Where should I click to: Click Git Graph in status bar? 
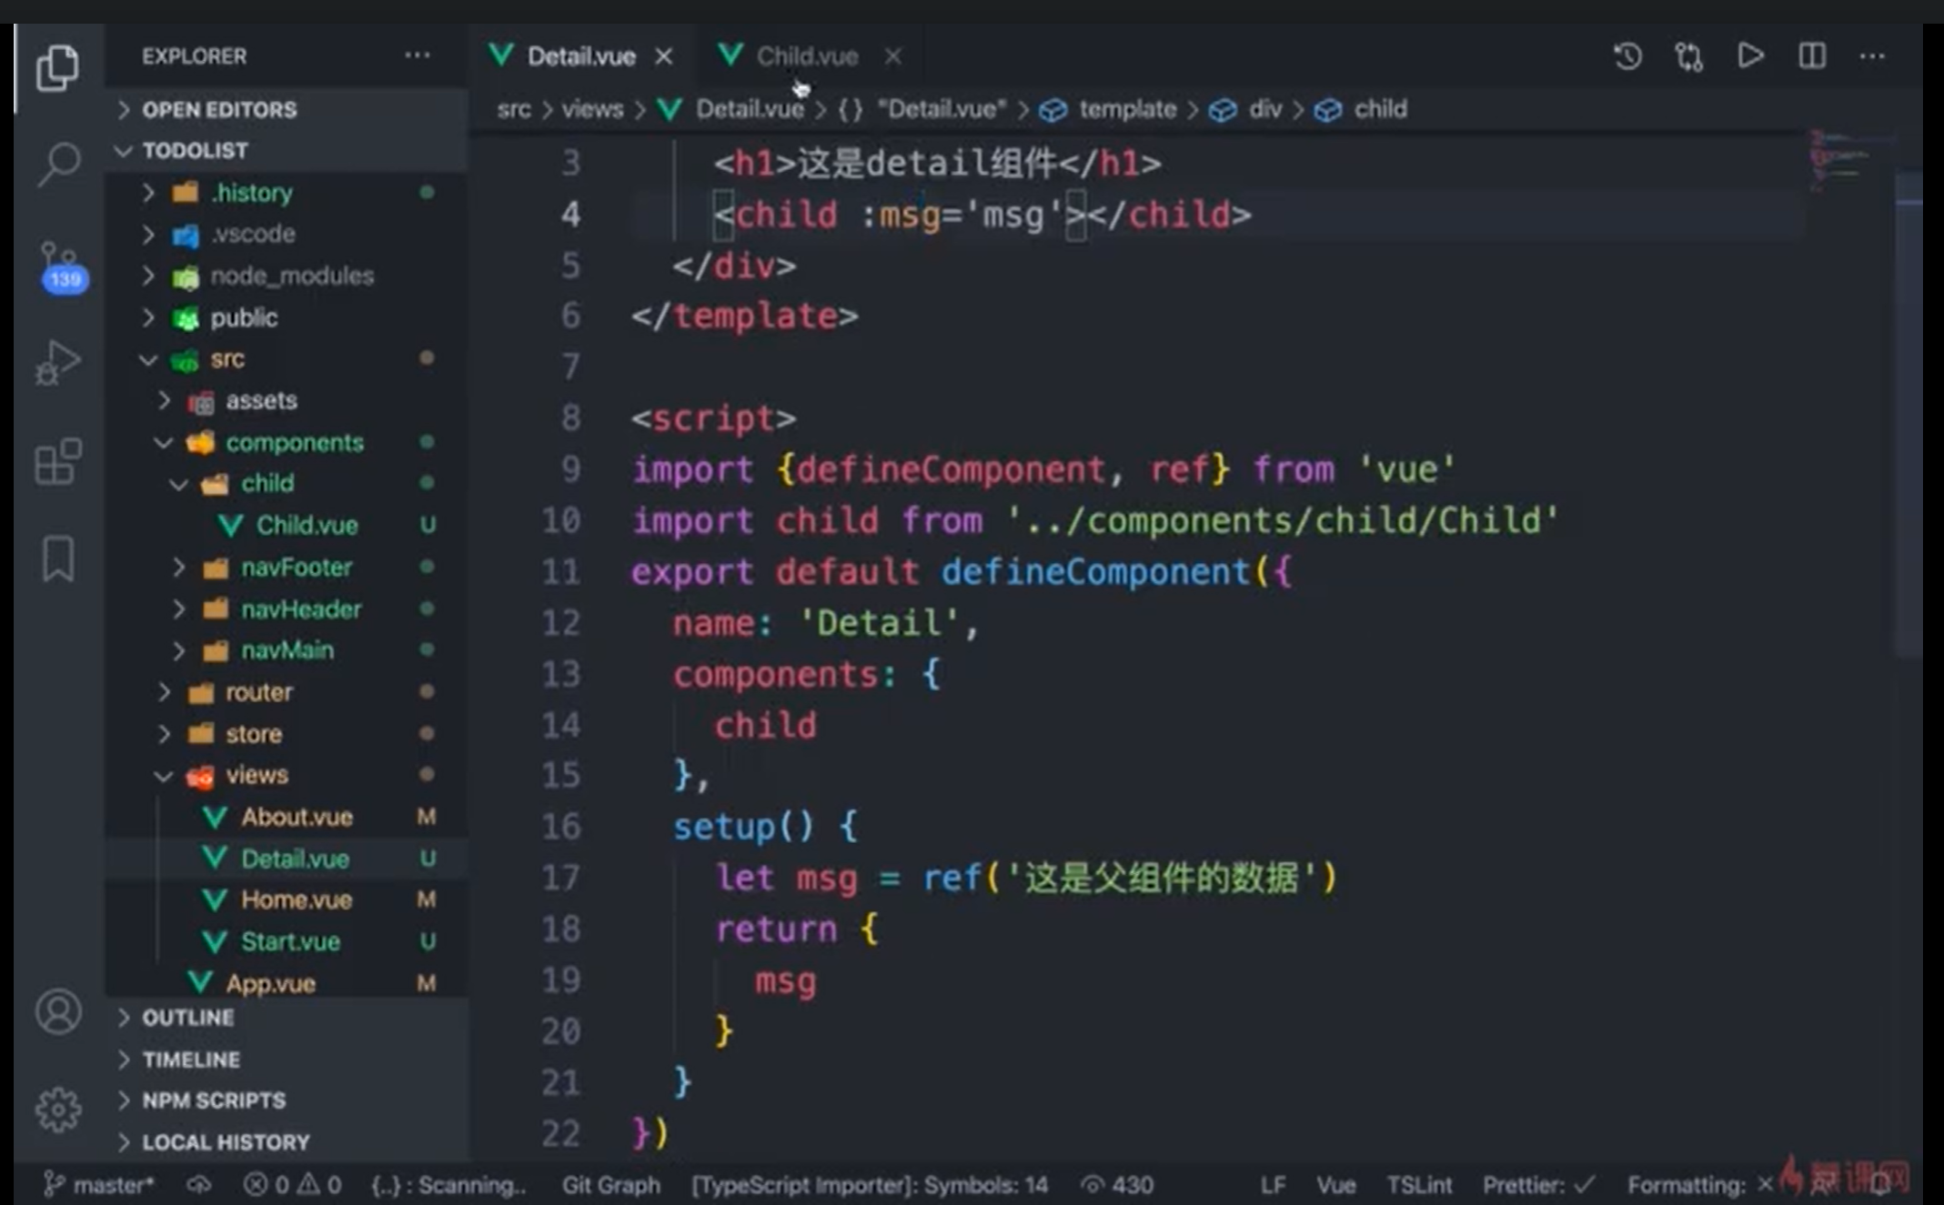point(610,1185)
